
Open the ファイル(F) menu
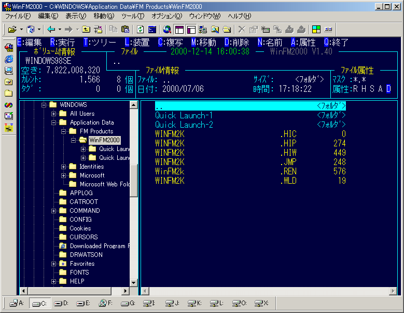click(x=18, y=16)
